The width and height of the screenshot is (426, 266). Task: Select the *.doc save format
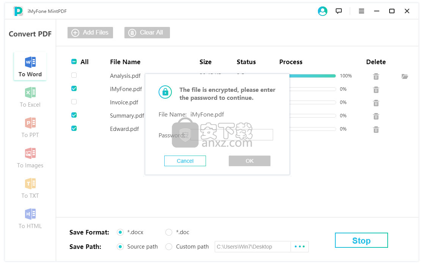tap(169, 232)
